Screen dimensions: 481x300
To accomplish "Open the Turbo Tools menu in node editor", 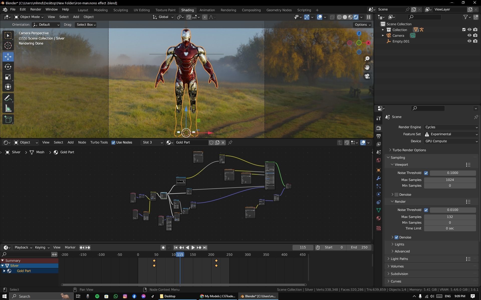I will pos(99,142).
